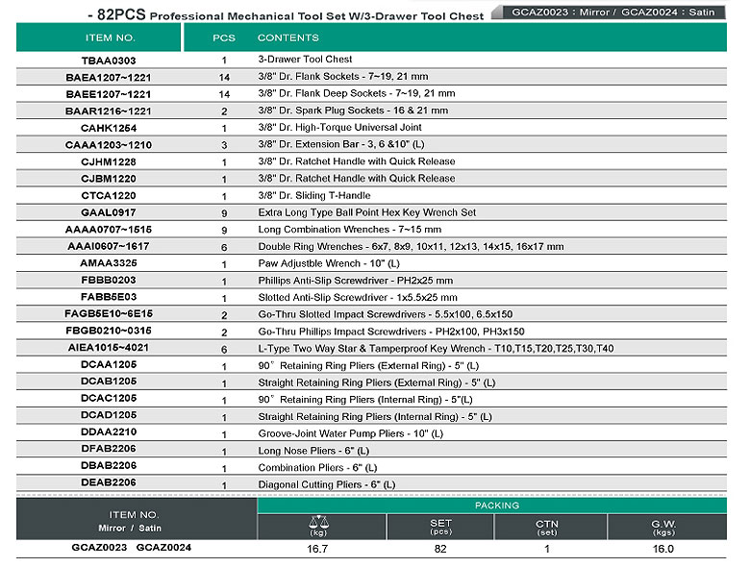Select the Sliding T-Handle description
Image resolution: width=750 pixels, height=567 pixels.
pos(314,195)
